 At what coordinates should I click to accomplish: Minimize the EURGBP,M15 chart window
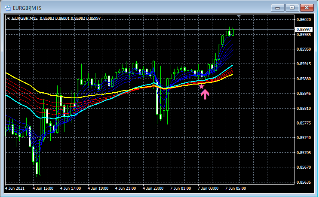tap(277, 8)
